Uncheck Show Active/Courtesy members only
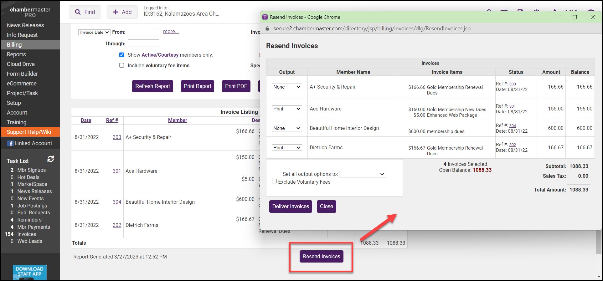 tap(121, 55)
